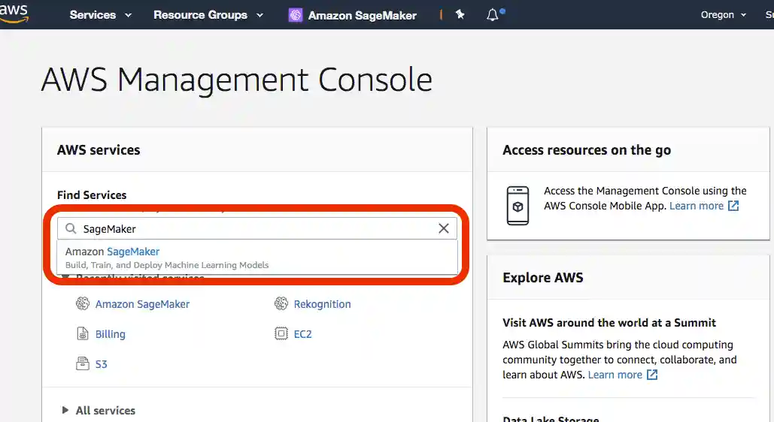Image resolution: width=774 pixels, height=422 pixels.
Task: Open the S3 link
Action: click(102, 364)
